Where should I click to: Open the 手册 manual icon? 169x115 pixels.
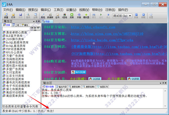click(x=79, y=16)
